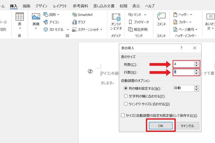Increase 列の幅 自動 value with up spinner
Screen dimensions: 215x143
196,87
